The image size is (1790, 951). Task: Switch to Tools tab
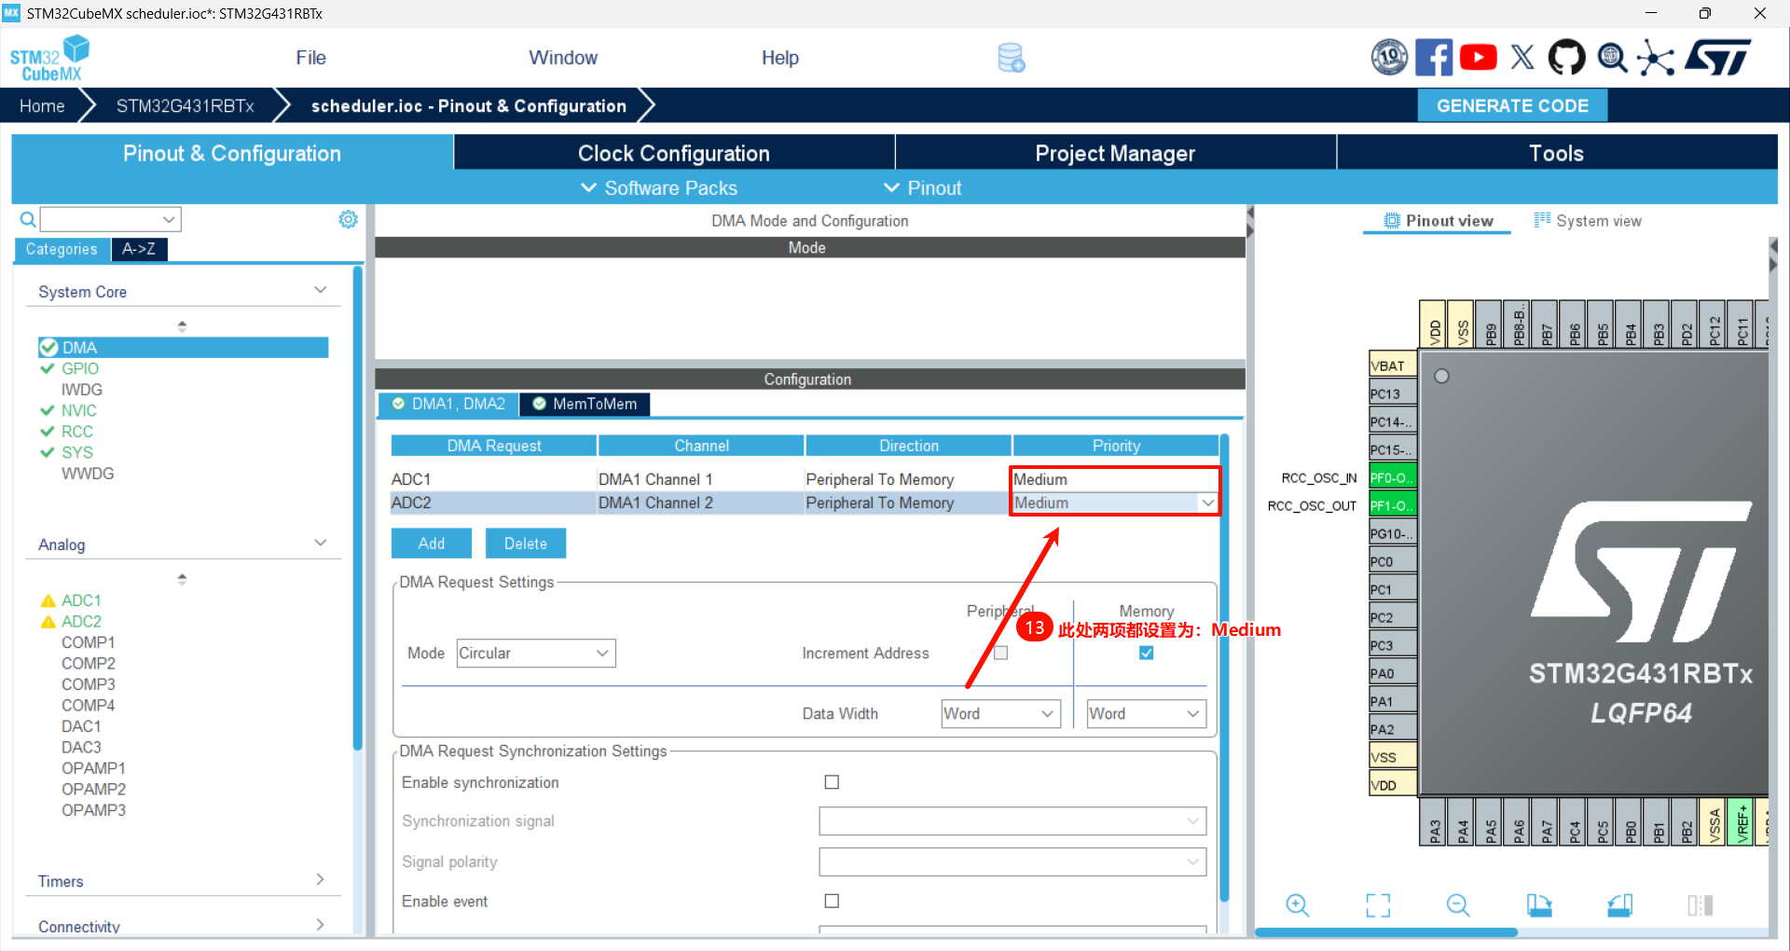pyautogui.click(x=1556, y=153)
